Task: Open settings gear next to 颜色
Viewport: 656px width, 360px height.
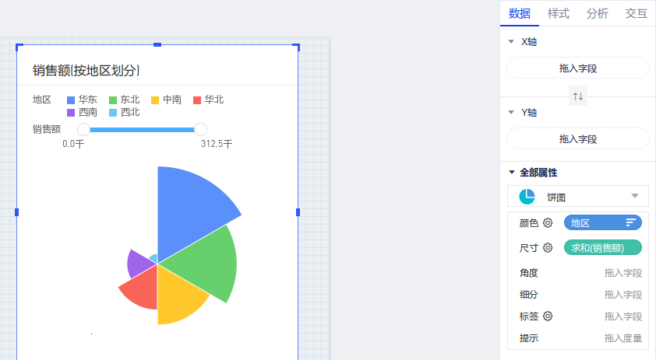Action: [548, 223]
